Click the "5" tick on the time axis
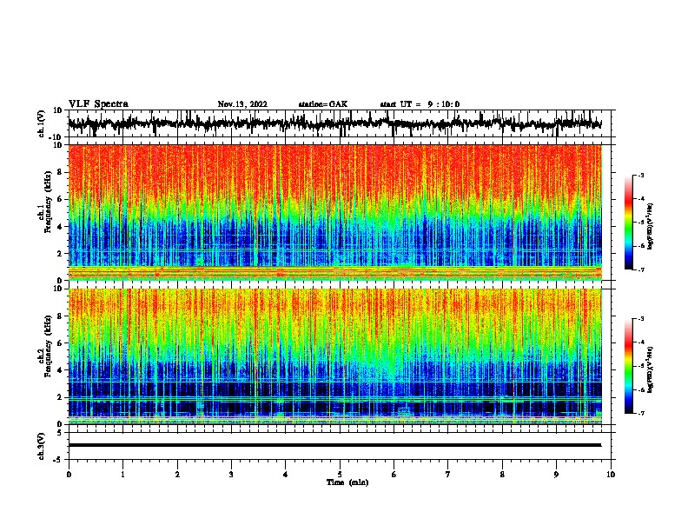 340,475
